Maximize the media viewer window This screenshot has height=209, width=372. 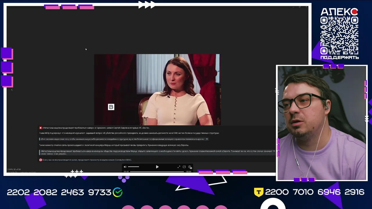tap(300, 7)
